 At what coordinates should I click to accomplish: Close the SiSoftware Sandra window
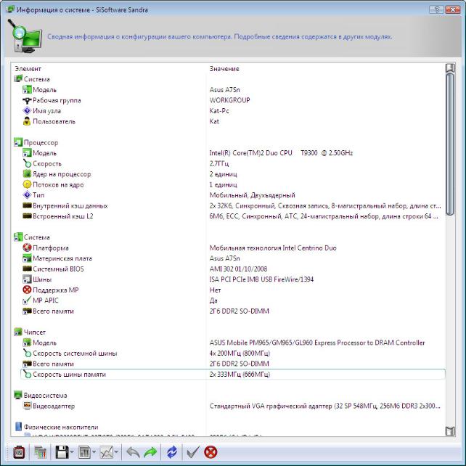pyautogui.click(x=453, y=9)
